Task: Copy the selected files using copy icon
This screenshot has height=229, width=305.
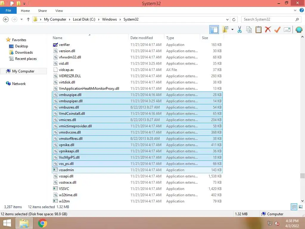Action: [249, 30]
